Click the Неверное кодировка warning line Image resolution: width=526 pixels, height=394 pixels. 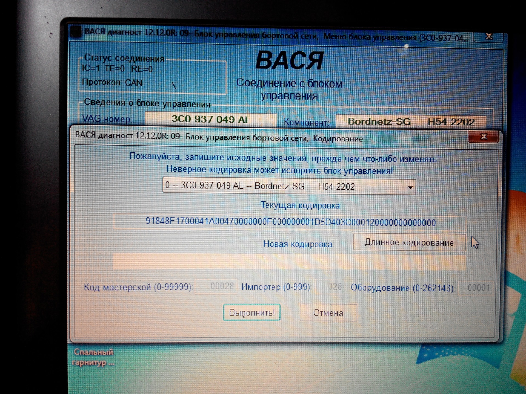[279, 170]
